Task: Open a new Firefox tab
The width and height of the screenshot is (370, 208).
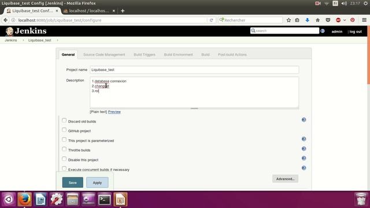Action: 123,11
